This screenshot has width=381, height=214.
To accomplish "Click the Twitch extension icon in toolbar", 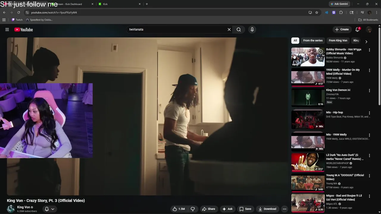I will 334,12.
